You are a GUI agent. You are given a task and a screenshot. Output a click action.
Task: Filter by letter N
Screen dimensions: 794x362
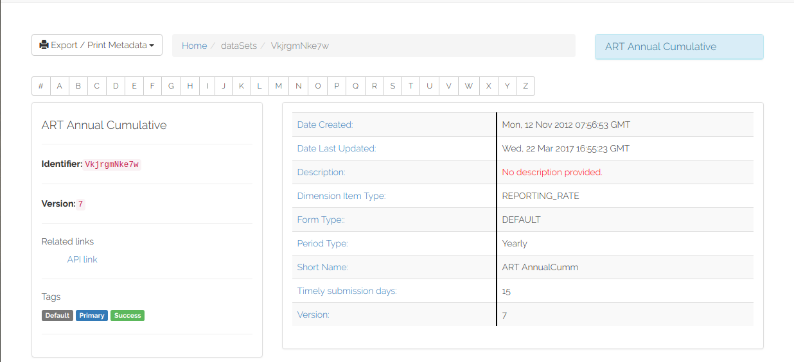[298, 86]
